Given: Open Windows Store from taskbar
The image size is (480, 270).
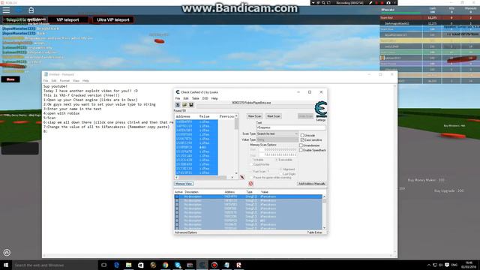Looking at the screenshot, I should point(141,265).
